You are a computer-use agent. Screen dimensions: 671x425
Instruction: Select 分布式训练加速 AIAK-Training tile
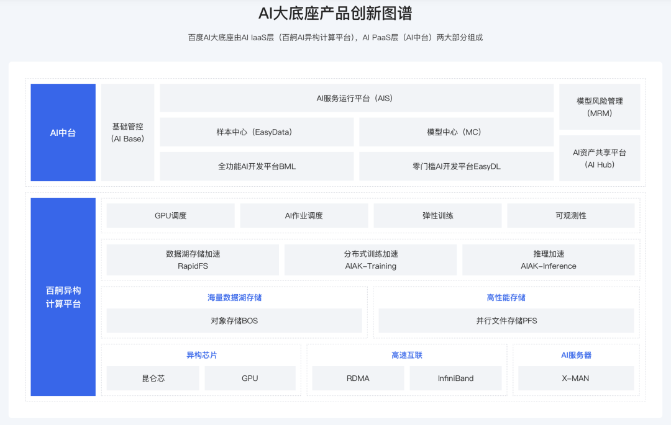tap(370, 259)
